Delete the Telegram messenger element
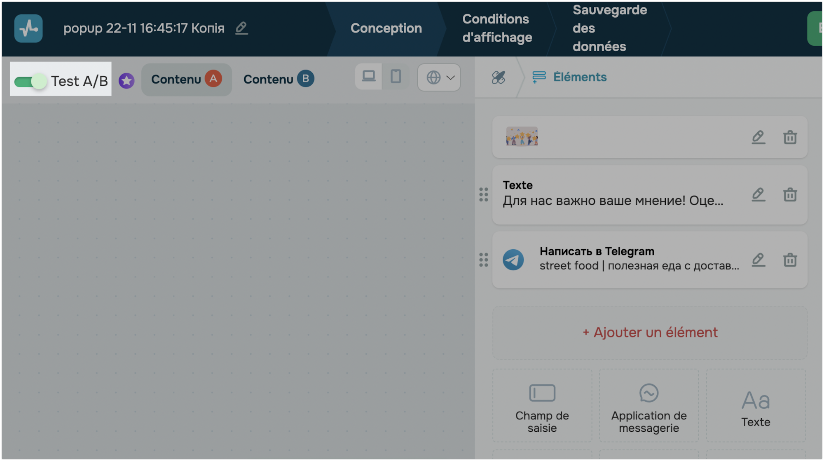This screenshot has width=824, height=461. point(790,260)
